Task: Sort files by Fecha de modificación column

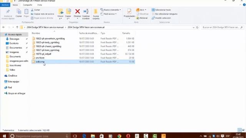Action: tap(89, 33)
